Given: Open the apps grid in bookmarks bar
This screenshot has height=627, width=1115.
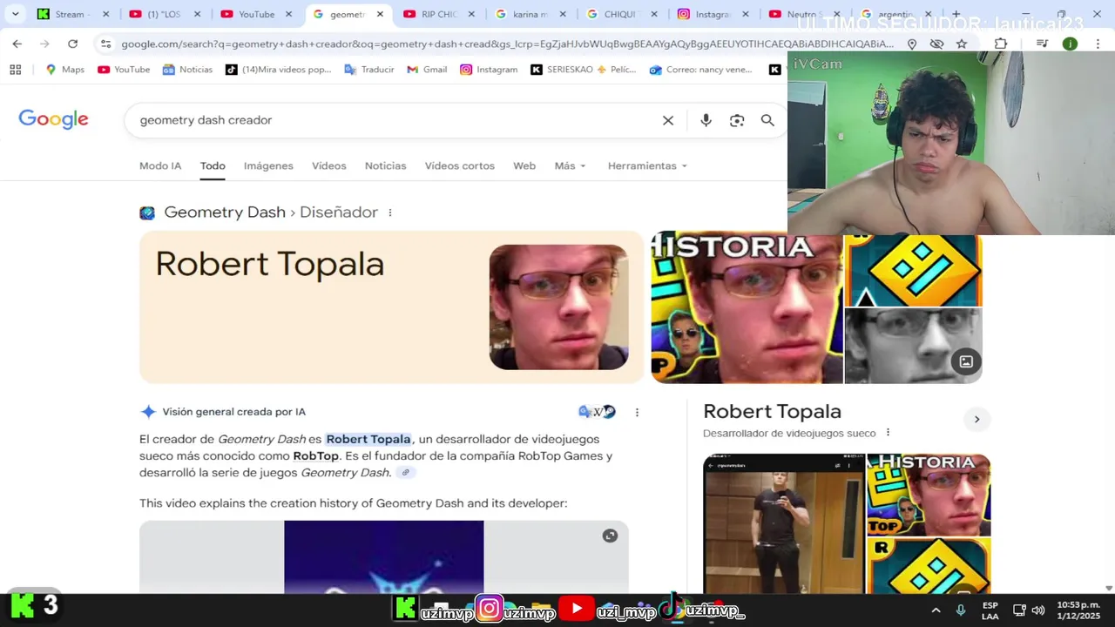Looking at the screenshot, I should (15, 70).
